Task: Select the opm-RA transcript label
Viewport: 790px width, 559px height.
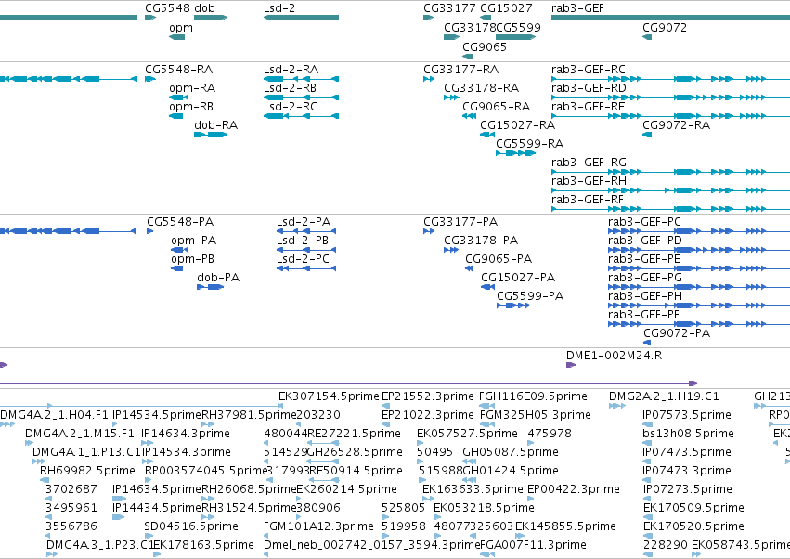Action: [192, 88]
